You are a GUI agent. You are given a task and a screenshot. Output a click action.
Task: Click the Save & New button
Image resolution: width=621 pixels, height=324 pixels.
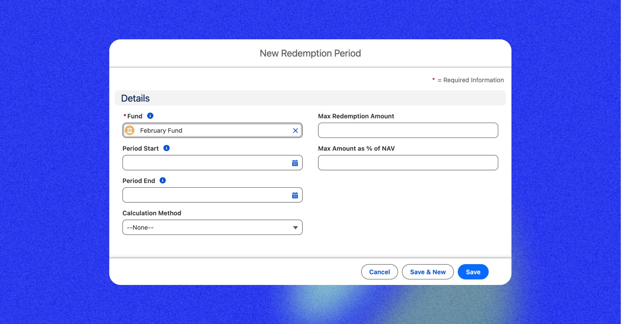tap(428, 272)
